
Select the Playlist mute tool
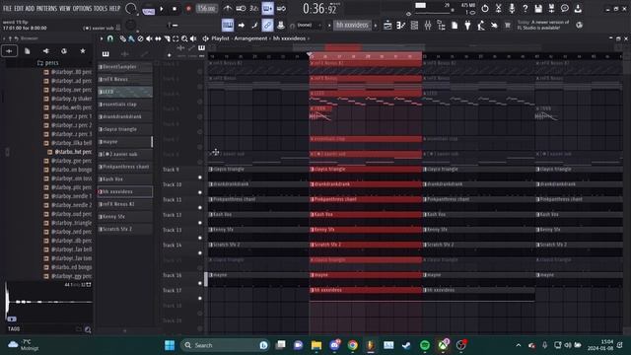(149, 38)
